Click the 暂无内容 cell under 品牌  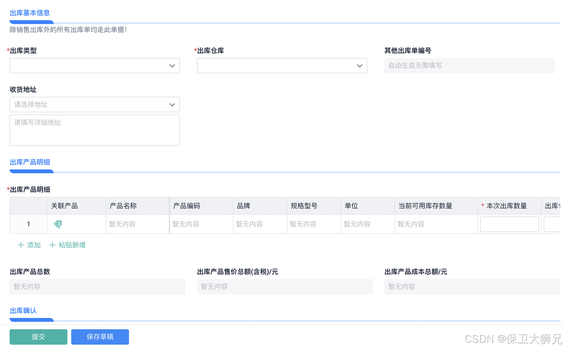(x=260, y=224)
